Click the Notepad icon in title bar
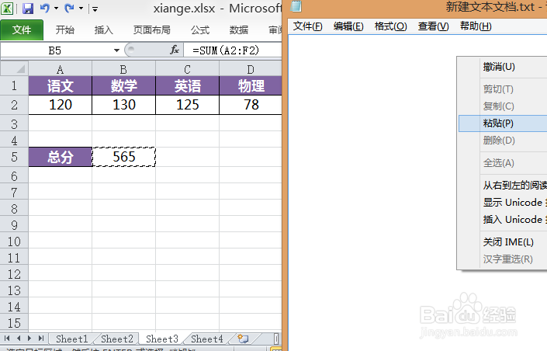 coord(296,7)
